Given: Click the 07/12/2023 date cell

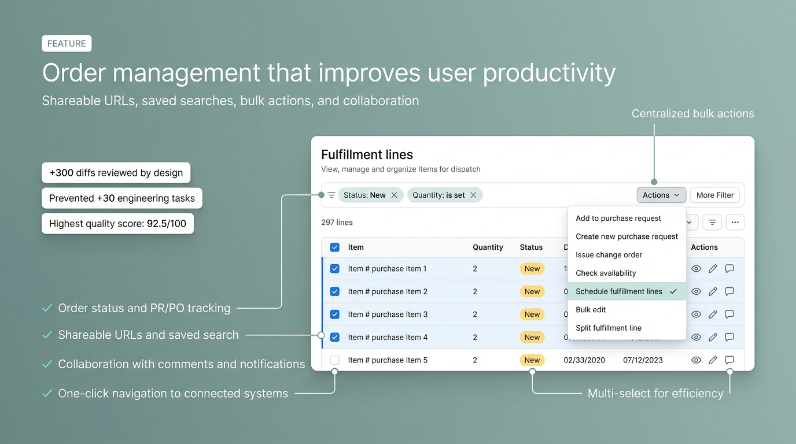Looking at the screenshot, I should pyautogui.click(x=643, y=360).
